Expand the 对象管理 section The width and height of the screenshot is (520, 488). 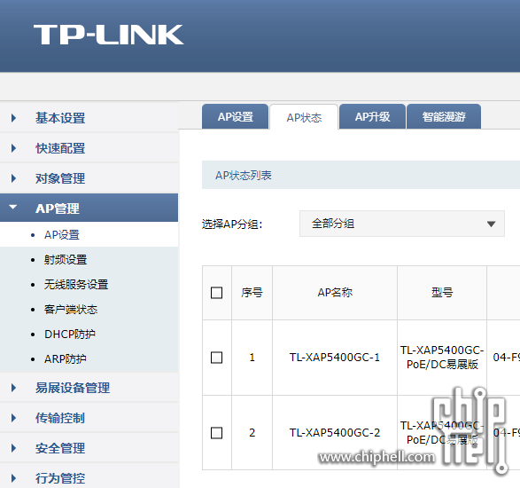pyautogui.click(x=89, y=178)
